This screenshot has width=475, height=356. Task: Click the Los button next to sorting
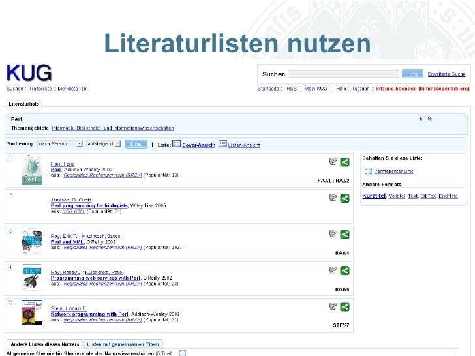[136, 144]
